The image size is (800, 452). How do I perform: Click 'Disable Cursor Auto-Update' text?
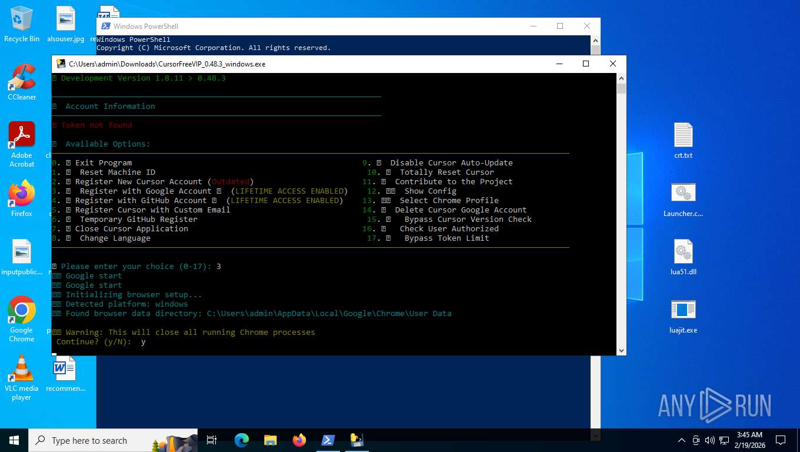452,163
